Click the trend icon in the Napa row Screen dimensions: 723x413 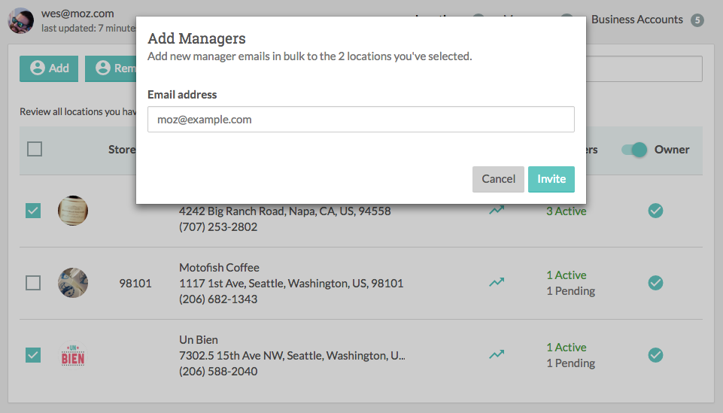(496, 211)
